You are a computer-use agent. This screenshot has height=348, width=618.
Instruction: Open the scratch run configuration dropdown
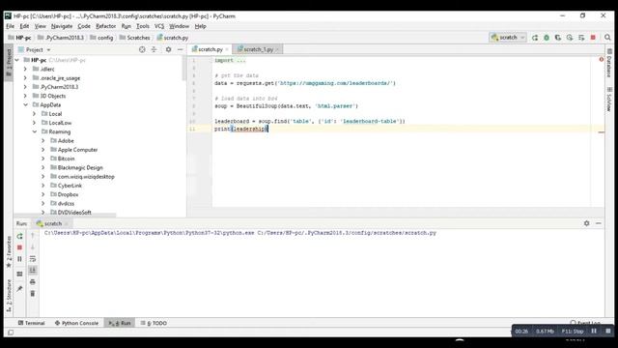point(508,38)
